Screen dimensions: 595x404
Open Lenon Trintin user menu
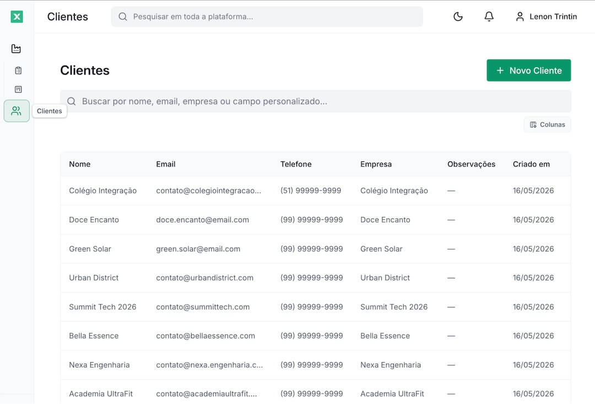tap(547, 17)
